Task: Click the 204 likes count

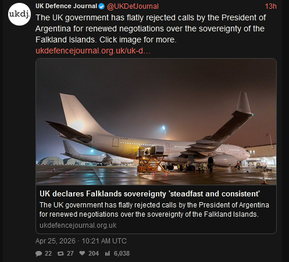Action: tap(94, 253)
